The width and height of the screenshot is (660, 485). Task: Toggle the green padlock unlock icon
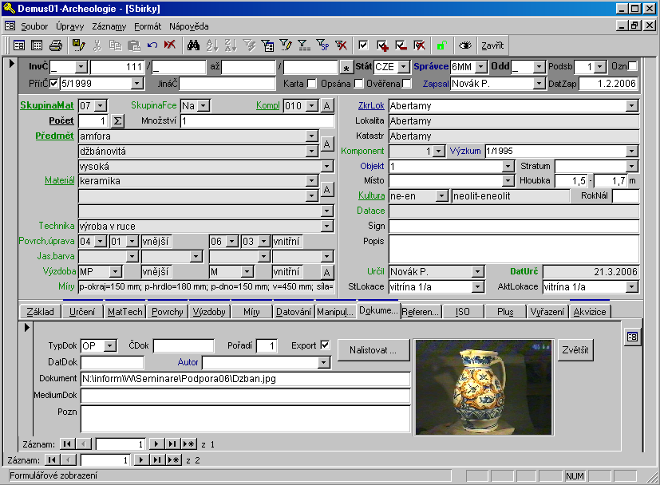[441, 45]
